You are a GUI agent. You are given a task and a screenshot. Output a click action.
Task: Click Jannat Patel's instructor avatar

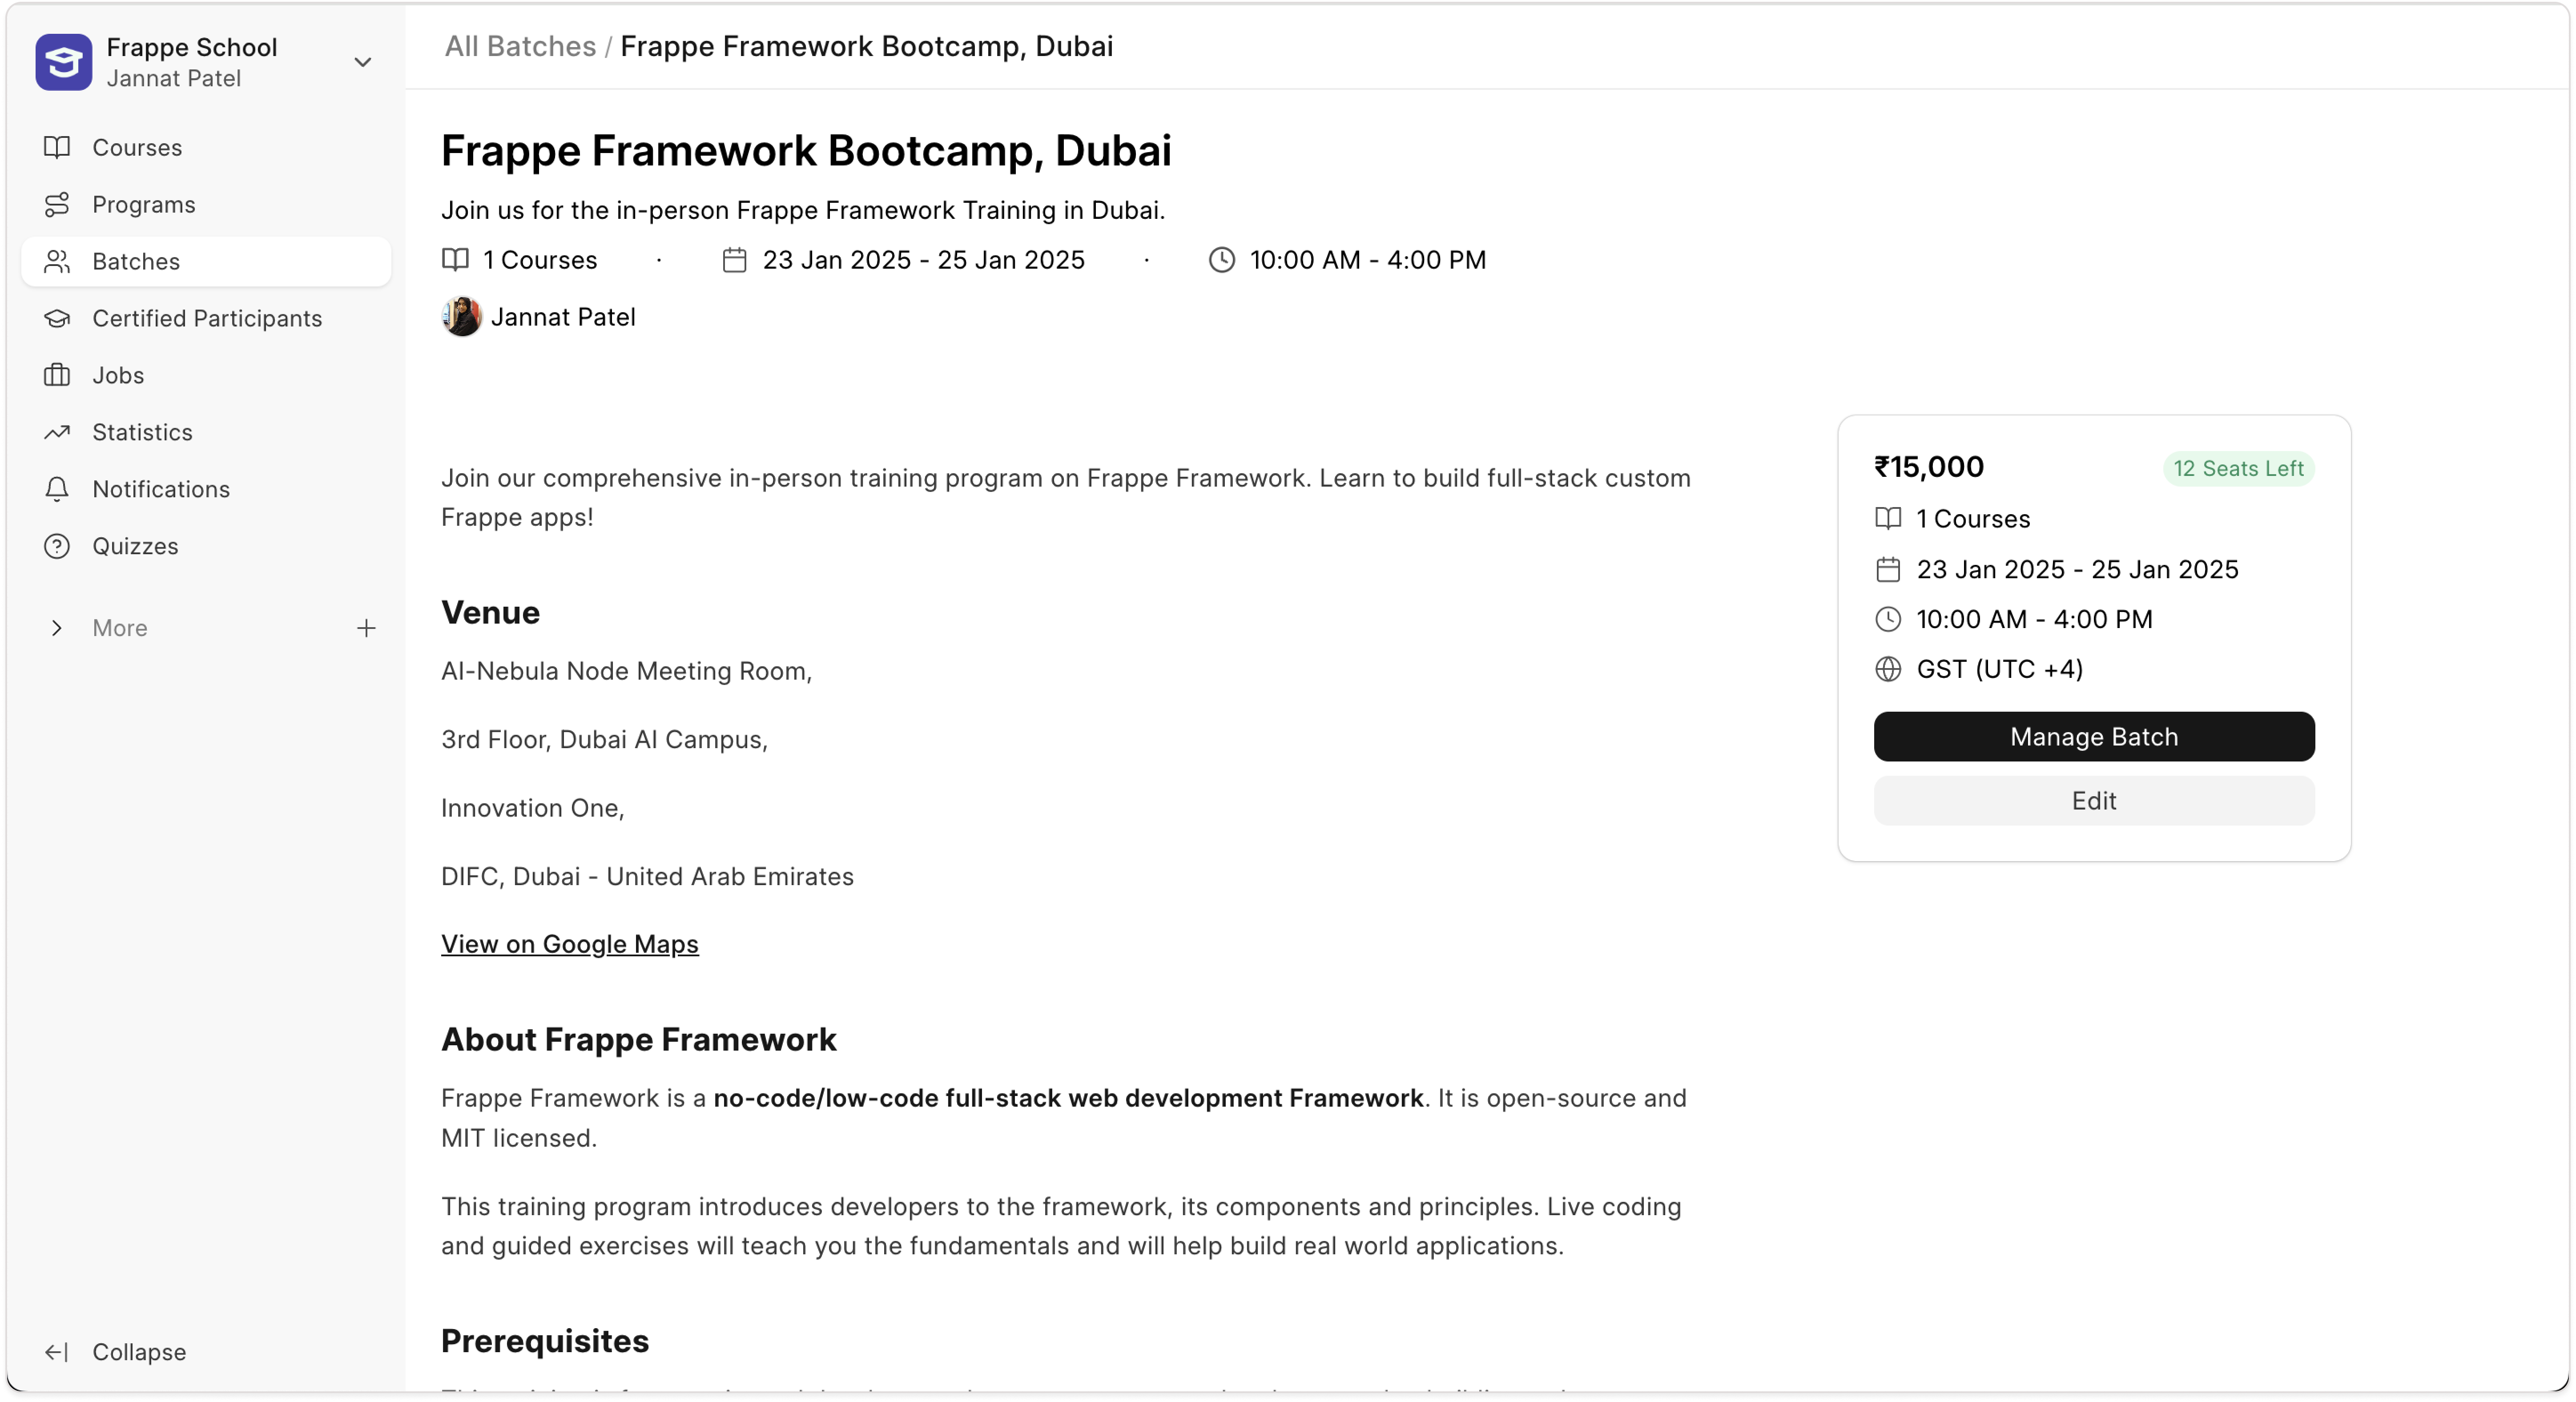(x=461, y=317)
